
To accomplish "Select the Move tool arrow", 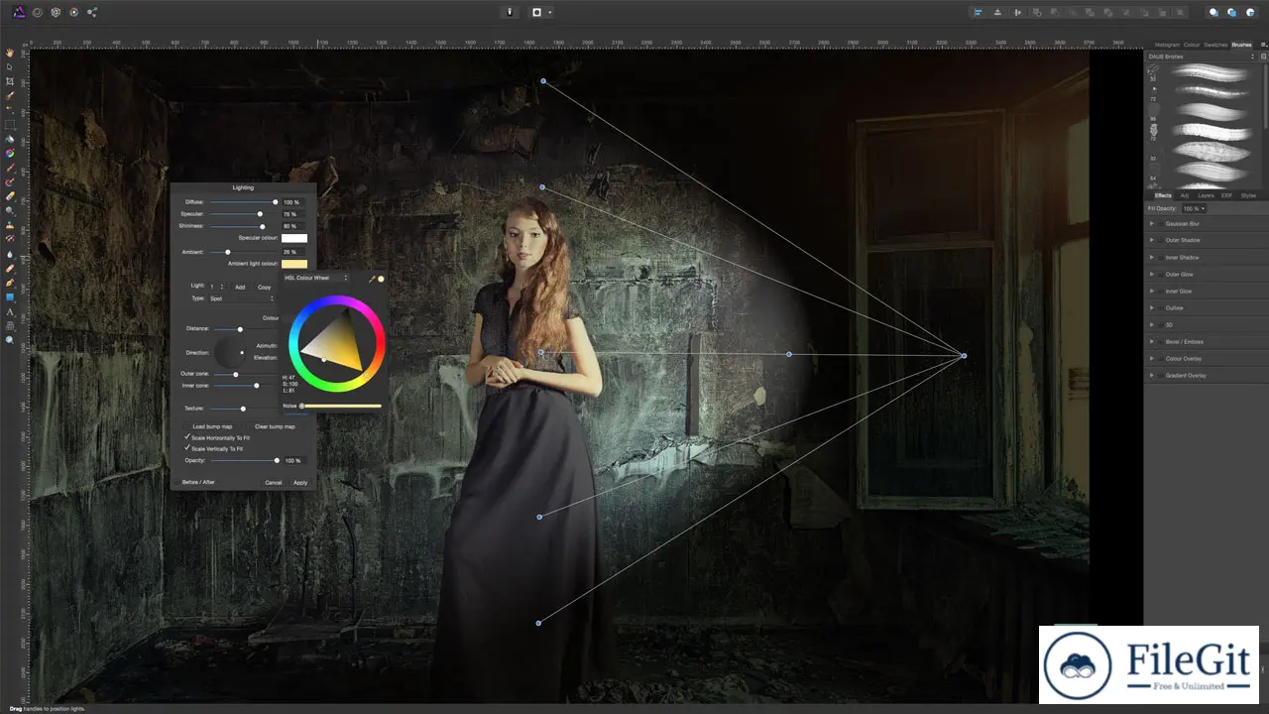I will 10,66.
